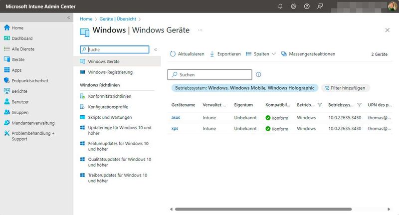Click the Berichte icon in sidebar

click(x=7, y=91)
